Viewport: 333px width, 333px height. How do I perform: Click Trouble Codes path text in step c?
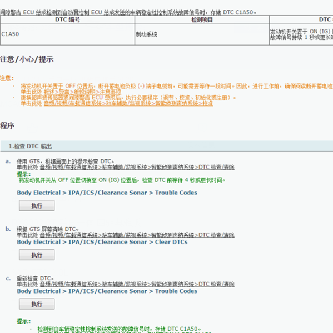(107, 291)
